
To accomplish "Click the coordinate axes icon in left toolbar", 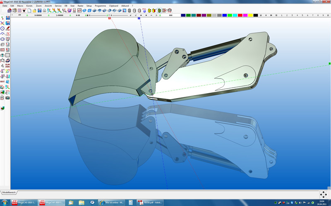I will [7, 87].
